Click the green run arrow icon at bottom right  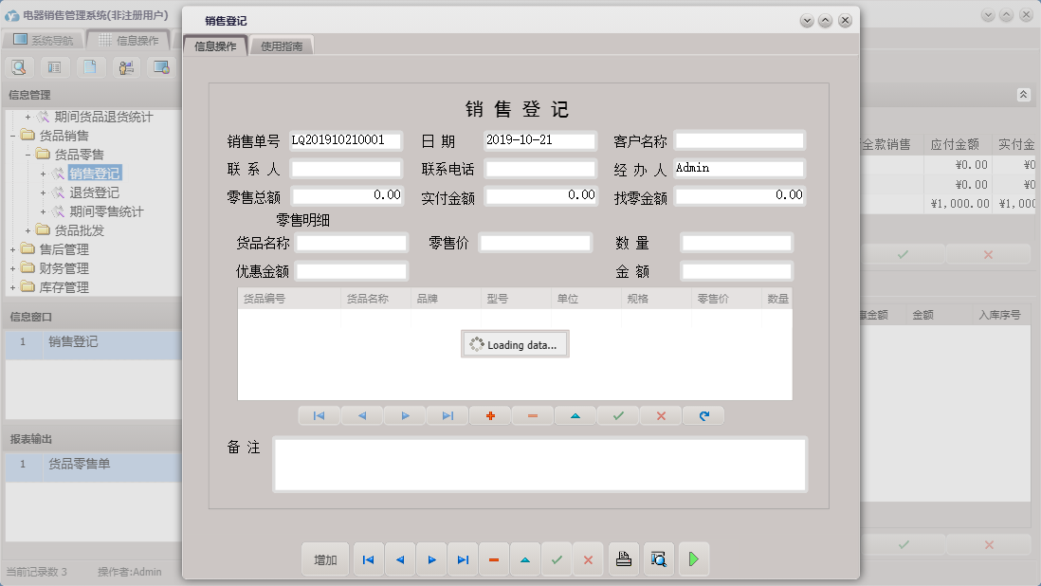click(x=693, y=559)
